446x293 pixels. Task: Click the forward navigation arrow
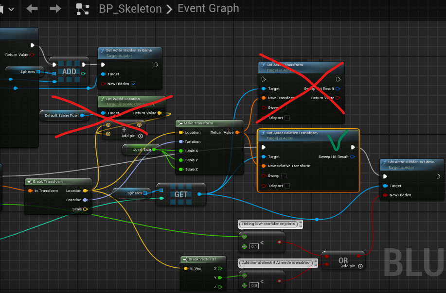[x=55, y=9]
